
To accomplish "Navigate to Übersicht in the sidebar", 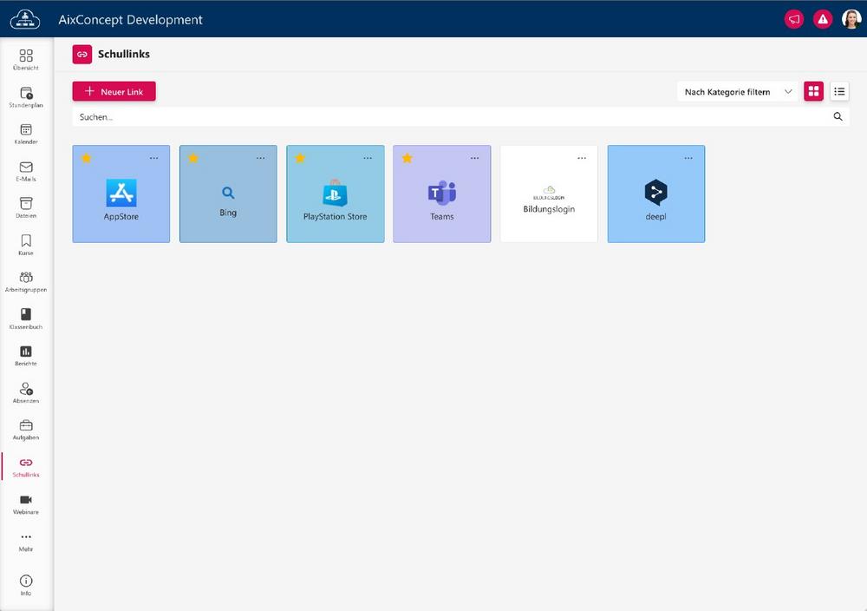I will (26, 57).
